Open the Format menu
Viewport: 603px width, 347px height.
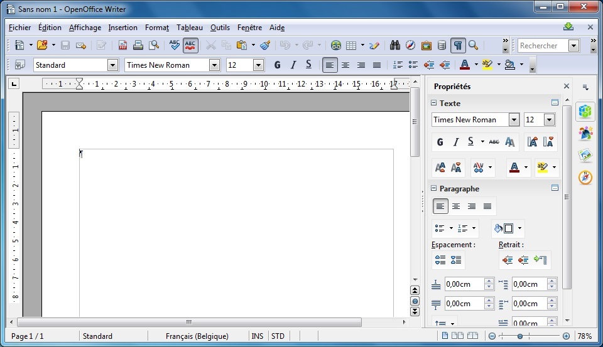click(157, 28)
